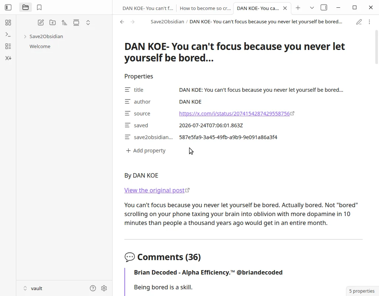Click the note's vertical scrollbar
379x296 pixels.
tap(376, 47)
